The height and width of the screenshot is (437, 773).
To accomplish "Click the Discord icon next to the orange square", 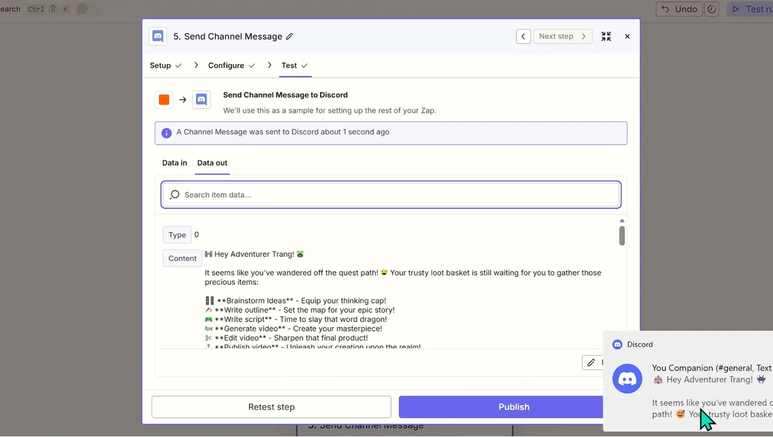I will coord(201,100).
